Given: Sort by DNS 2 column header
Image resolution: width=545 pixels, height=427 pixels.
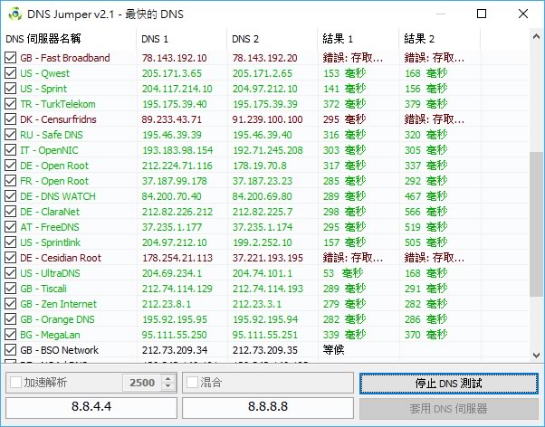Looking at the screenshot, I should click(272, 39).
